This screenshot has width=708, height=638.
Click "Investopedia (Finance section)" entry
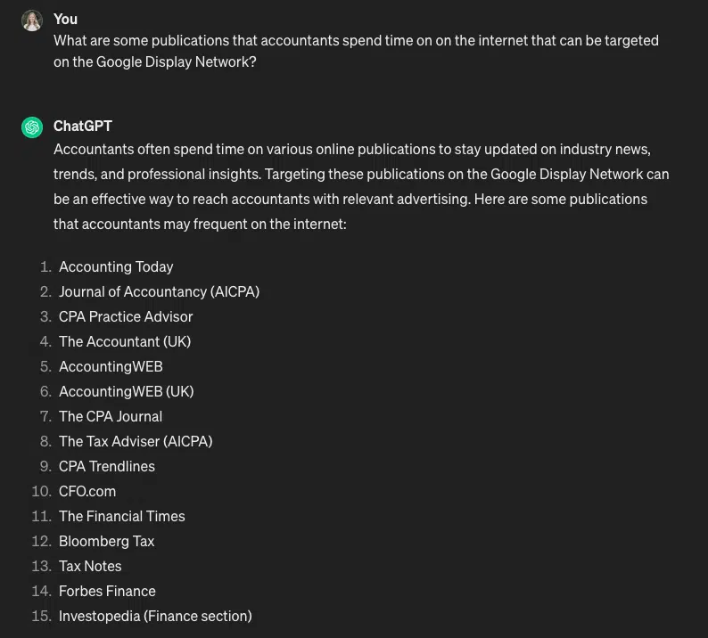pos(155,616)
